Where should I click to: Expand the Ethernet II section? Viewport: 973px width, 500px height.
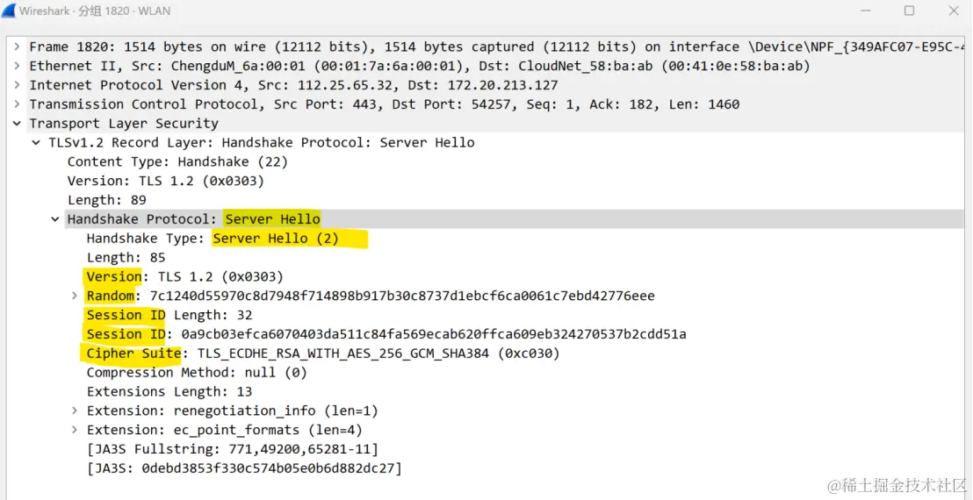click(17, 67)
